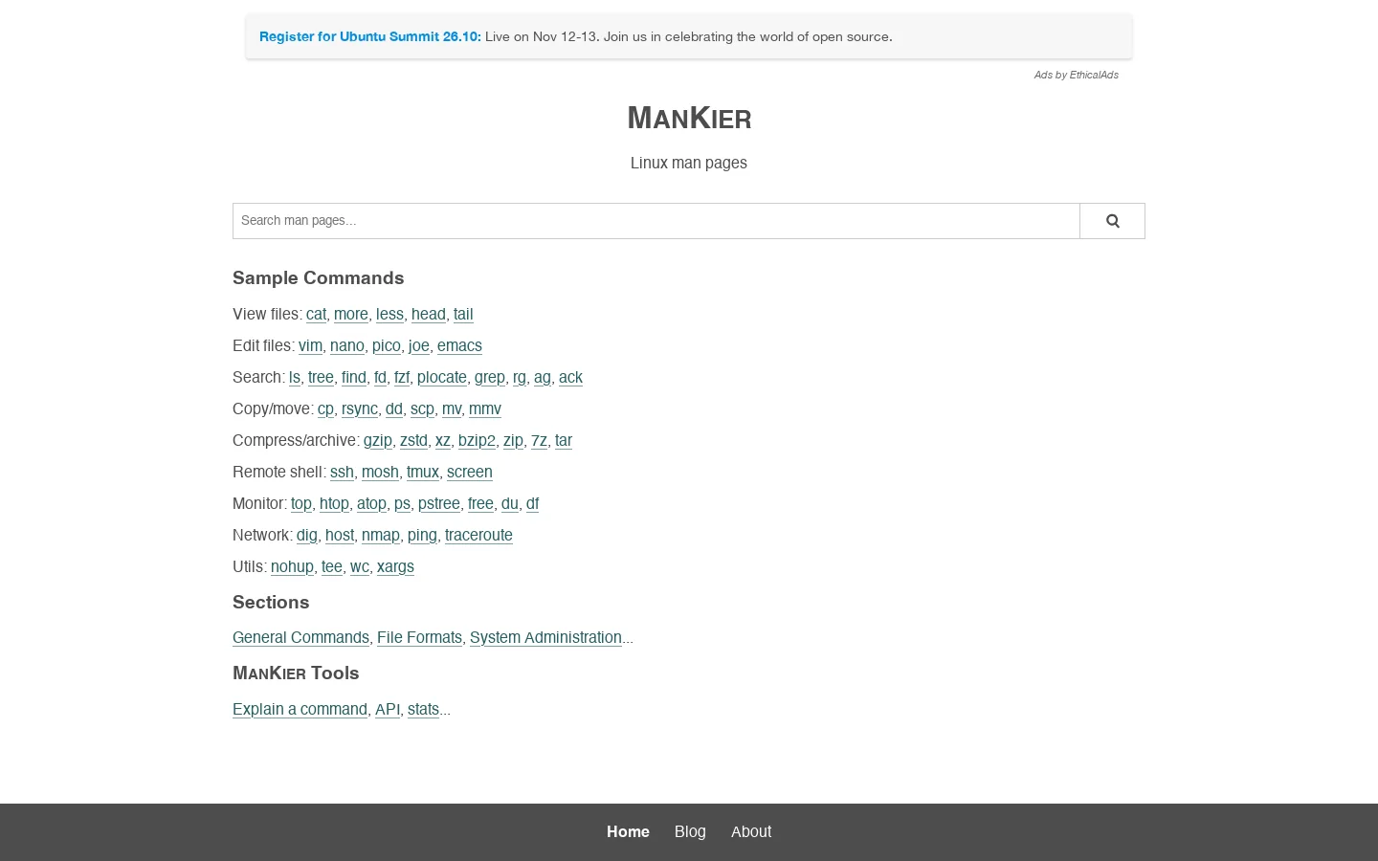Open the System Administration section link
The width and height of the screenshot is (1378, 861).
(545, 637)
